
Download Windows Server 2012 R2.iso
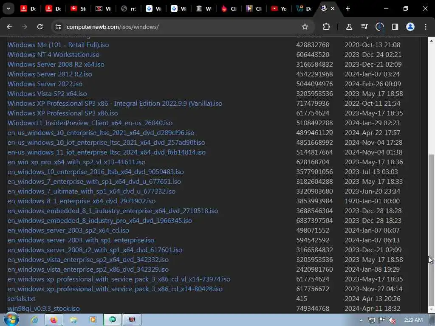50,74
